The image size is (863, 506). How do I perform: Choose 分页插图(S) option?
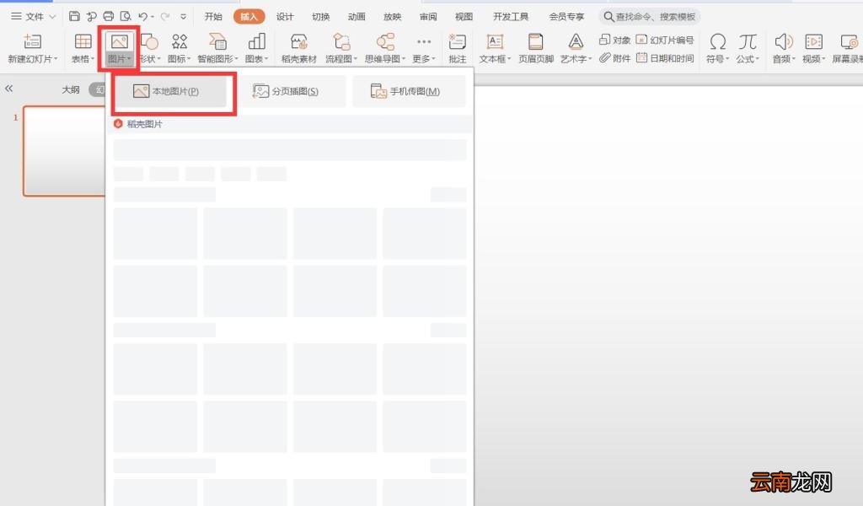[x=290, y=91]
